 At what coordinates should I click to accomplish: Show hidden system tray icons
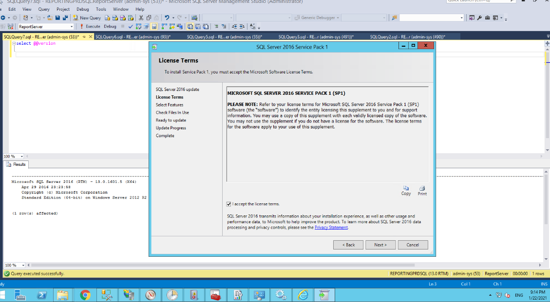[490, 295]
